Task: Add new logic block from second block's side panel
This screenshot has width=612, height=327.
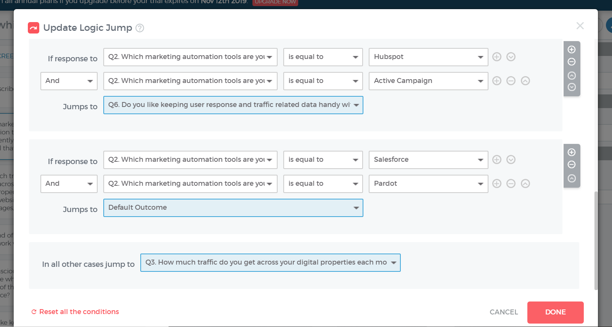Action: click(572, 152)
